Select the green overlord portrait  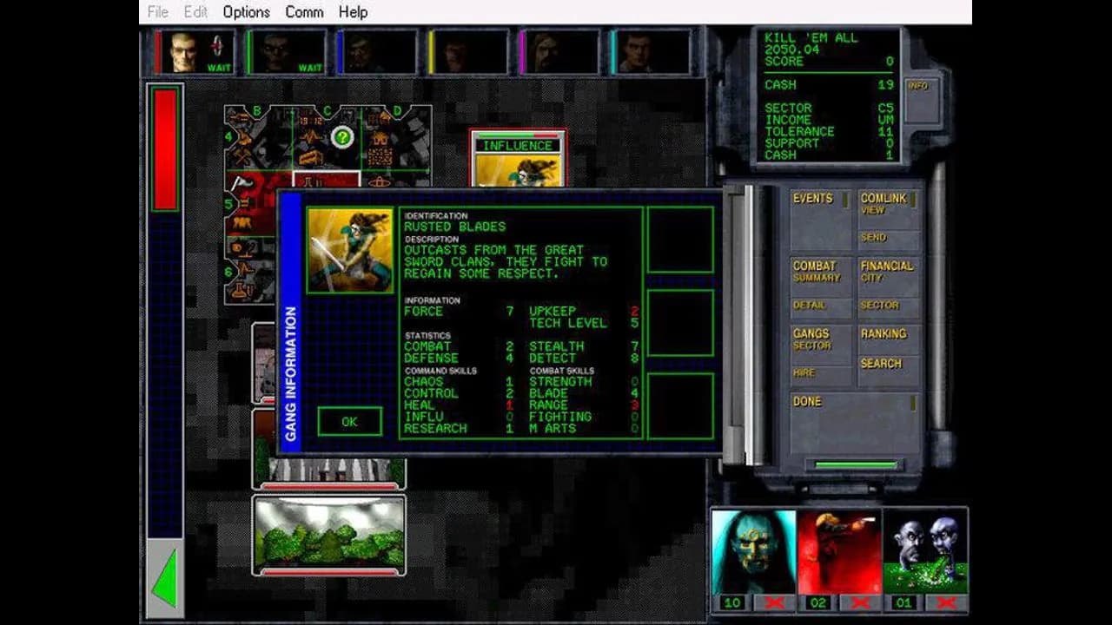286,52
